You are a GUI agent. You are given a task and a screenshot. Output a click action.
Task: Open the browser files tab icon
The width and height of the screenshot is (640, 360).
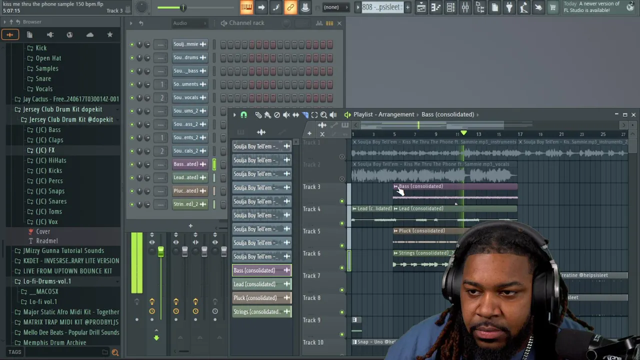29,34
